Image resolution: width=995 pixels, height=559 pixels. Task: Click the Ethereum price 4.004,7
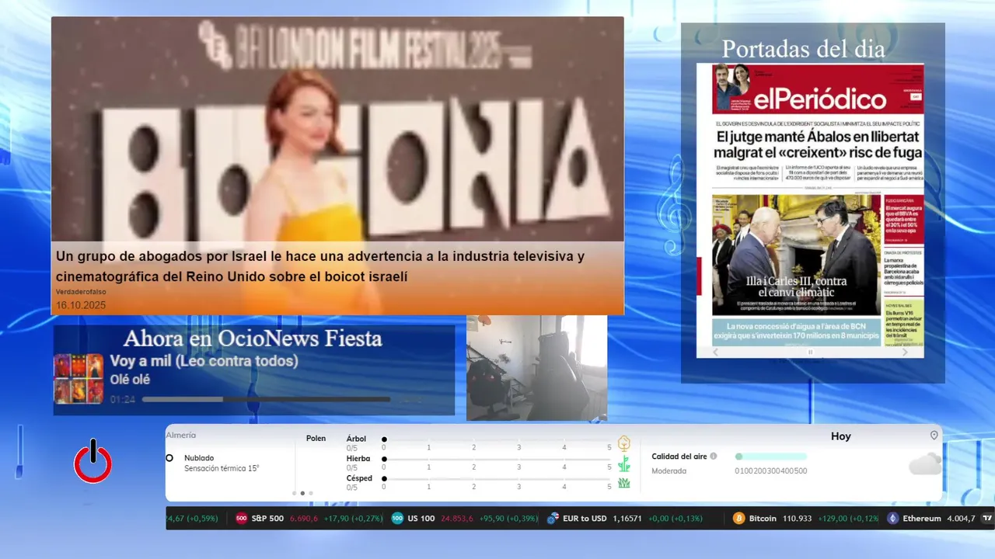pyautogui.click(x=961, y=518)
